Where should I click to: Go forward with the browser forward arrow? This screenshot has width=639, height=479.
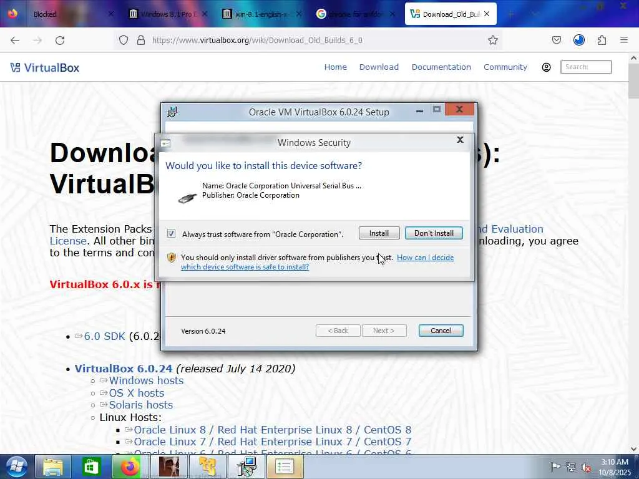[x=37, y=40]
